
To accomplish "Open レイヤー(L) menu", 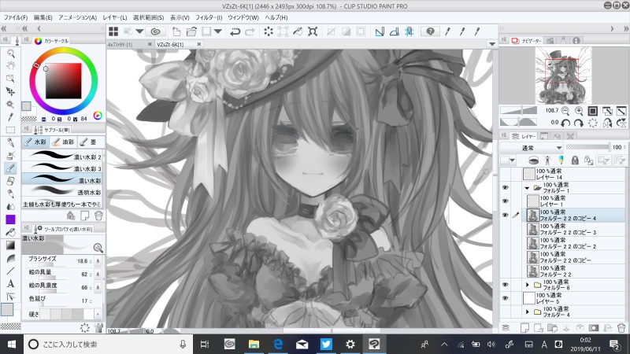I will [114, 17].
